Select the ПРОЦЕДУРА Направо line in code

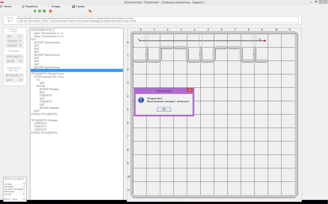coord(44,120)
